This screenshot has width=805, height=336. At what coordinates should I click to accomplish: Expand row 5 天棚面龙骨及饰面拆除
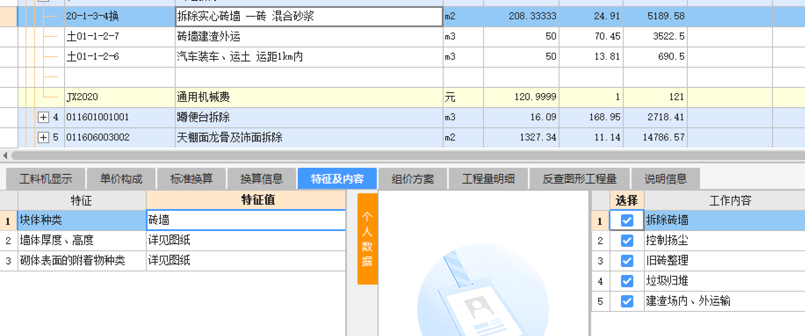tap(43, 137)
